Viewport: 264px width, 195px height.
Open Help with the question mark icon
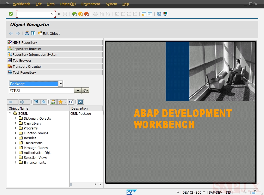coord(159,14)
